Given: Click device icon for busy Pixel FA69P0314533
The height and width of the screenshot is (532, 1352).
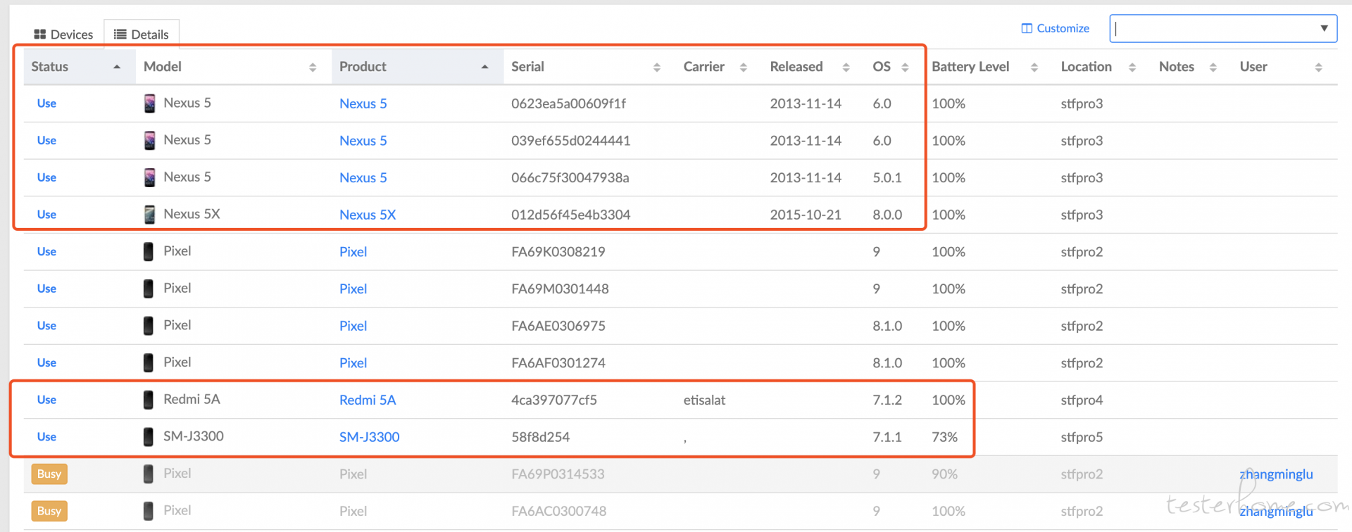Looking at the screenshot, I should 149,474.
